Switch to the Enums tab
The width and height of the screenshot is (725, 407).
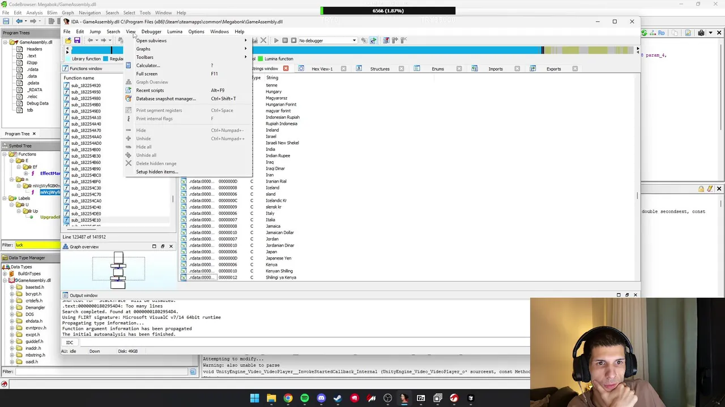coord(438,69)
